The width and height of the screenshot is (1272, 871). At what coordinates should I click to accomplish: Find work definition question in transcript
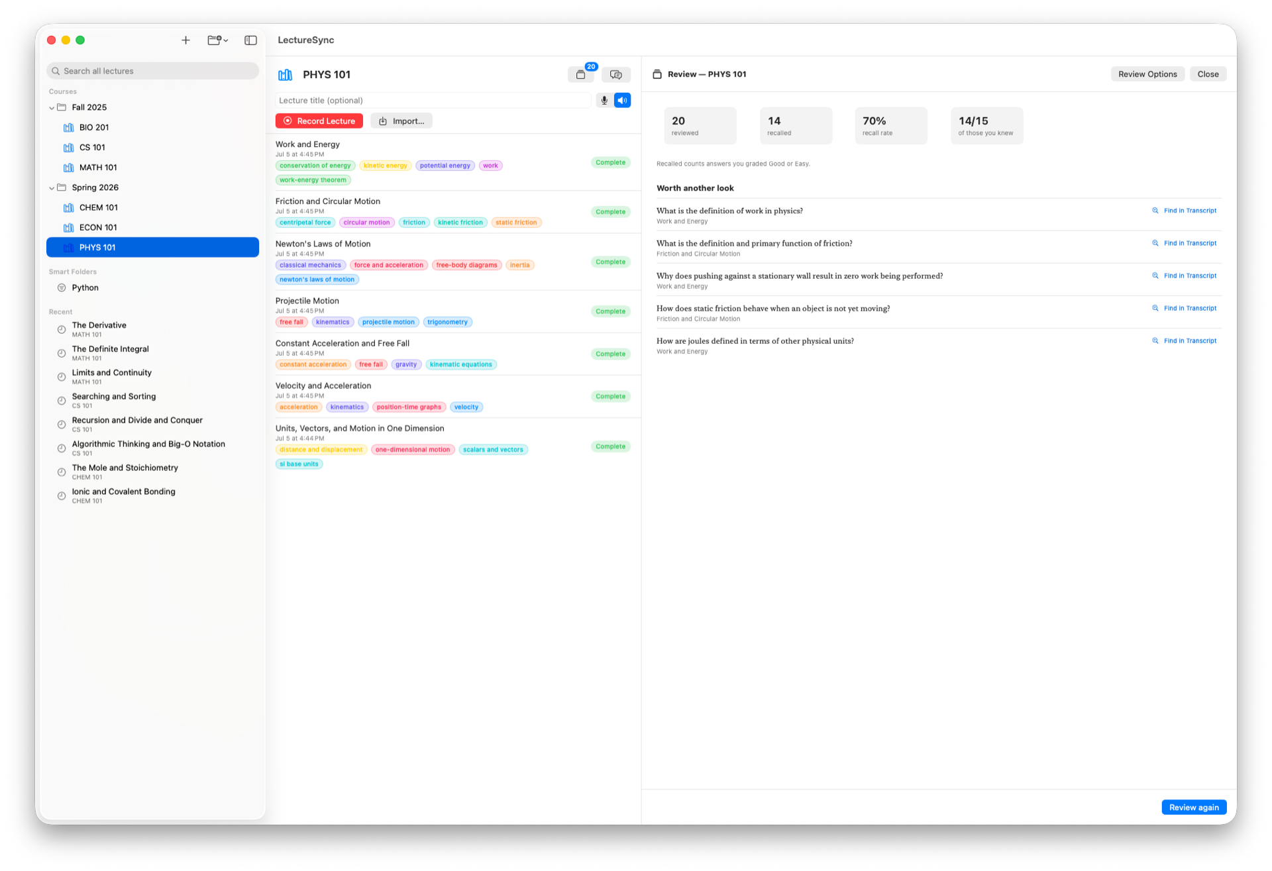[1185, 211]
